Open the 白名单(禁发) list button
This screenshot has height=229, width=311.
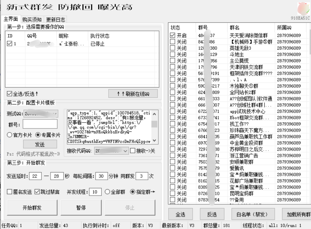point(251,214)
